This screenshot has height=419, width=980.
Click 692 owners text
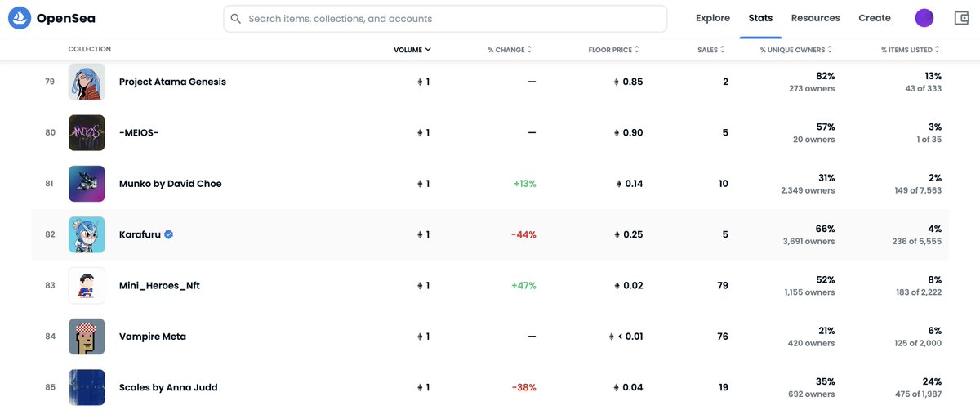(812, 394)
